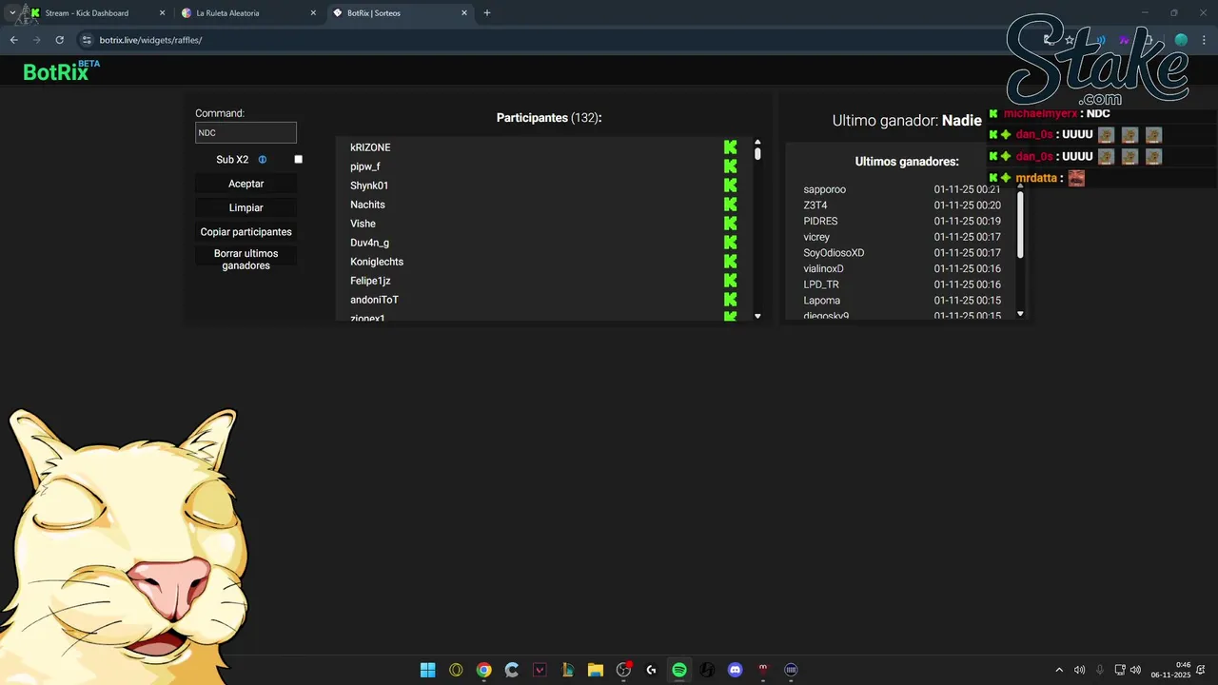Click the BotRix BETA logo
Screen dimensions: 1218x685
pos(61,70)
